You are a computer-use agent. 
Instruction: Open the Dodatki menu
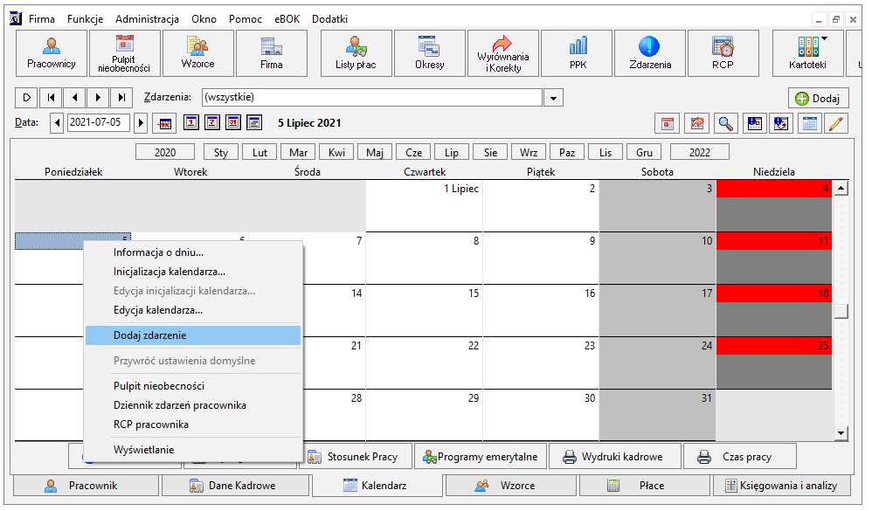pos(329,19)
